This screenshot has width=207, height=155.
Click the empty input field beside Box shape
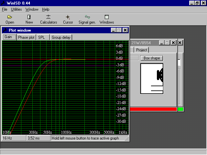click(x=135, y=58)
